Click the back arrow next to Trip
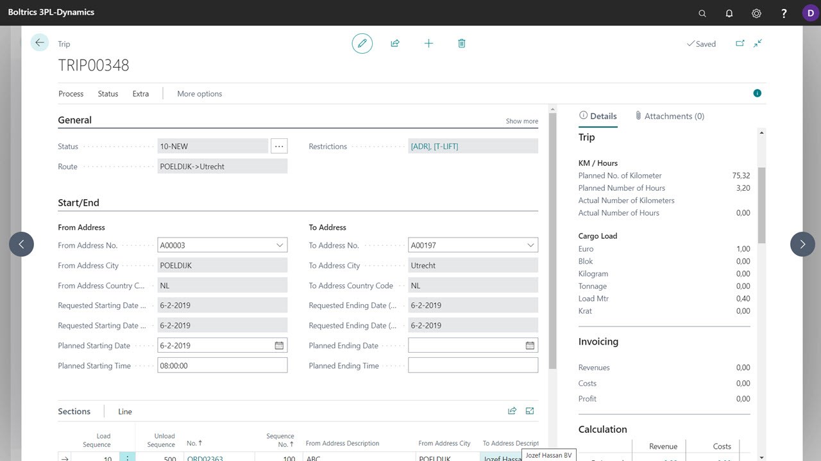This screenshot has width=821, height=461. coord(40,43)
